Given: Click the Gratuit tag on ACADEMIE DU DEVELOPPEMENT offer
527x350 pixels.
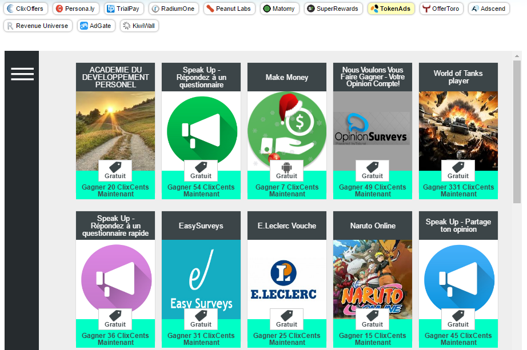Looking at the screenshot, I should click(x=115, y=171).
